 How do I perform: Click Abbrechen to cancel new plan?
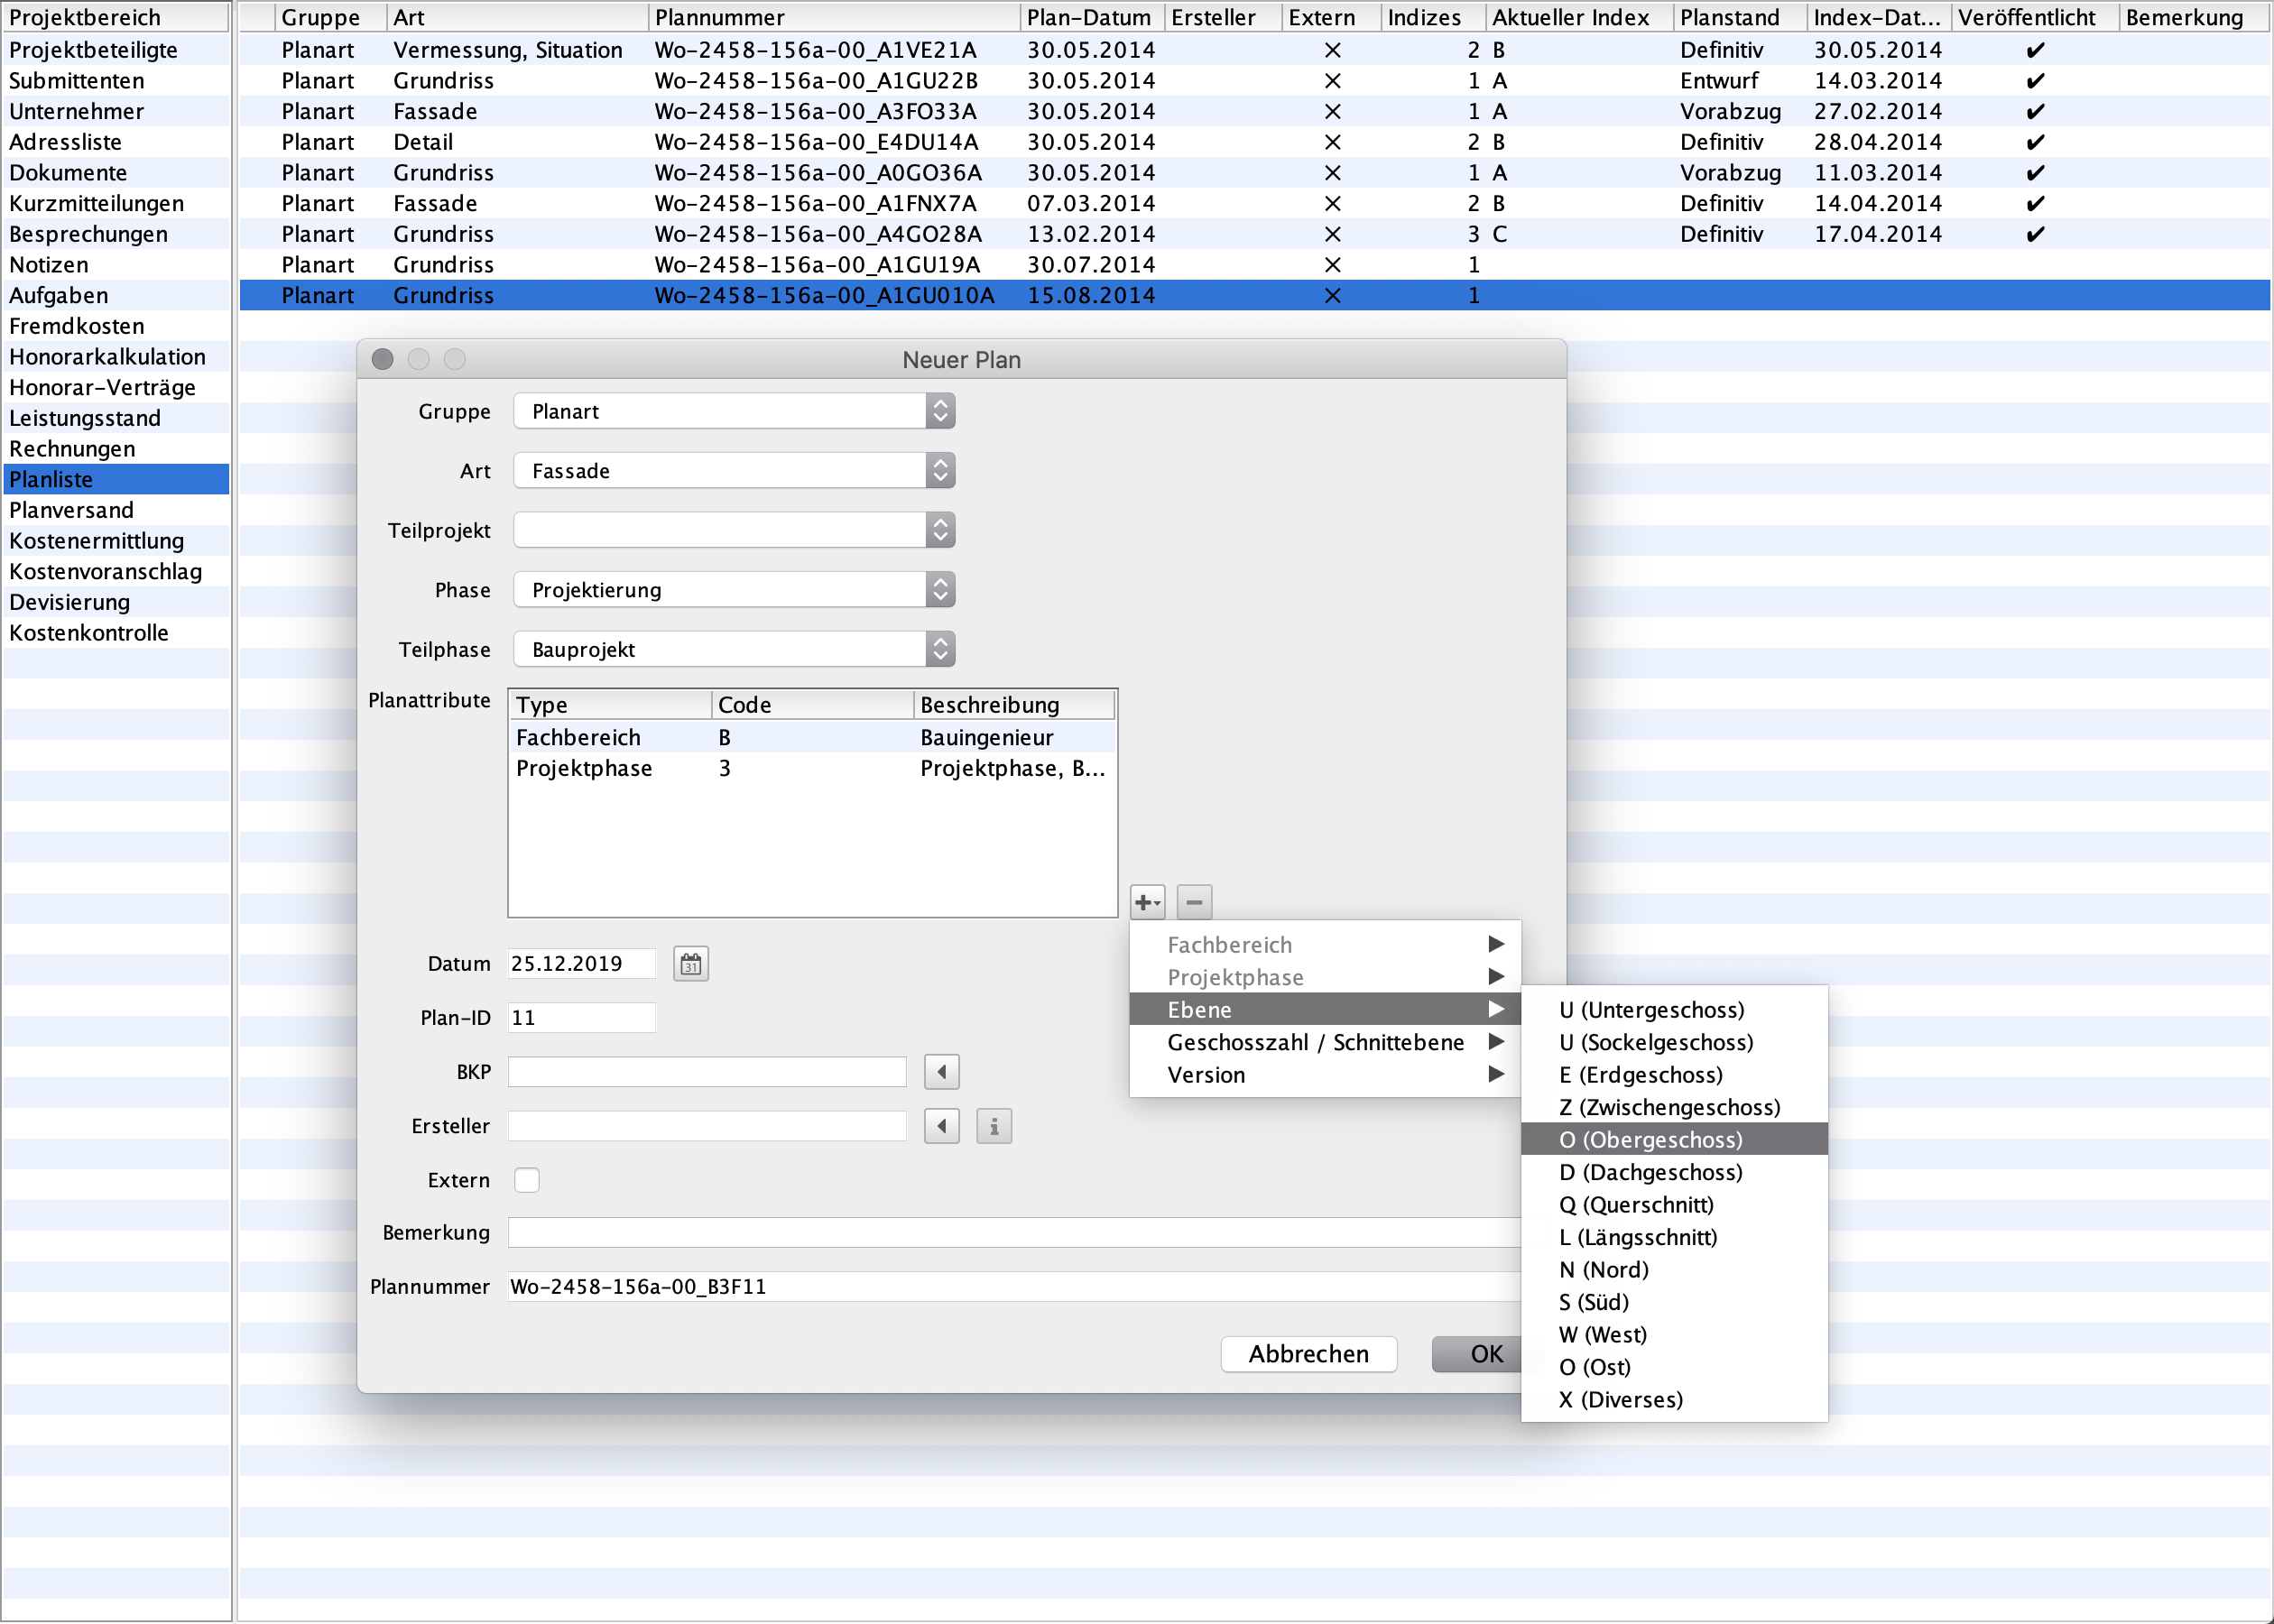point(1311,1353)
